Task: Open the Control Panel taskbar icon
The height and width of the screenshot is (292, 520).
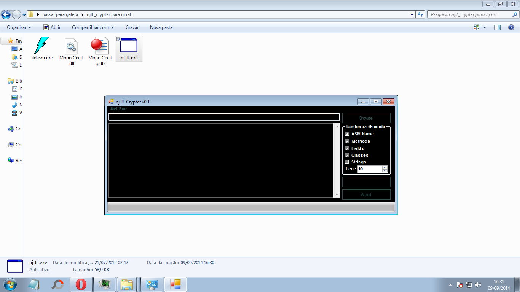Action: coord(152,284)
